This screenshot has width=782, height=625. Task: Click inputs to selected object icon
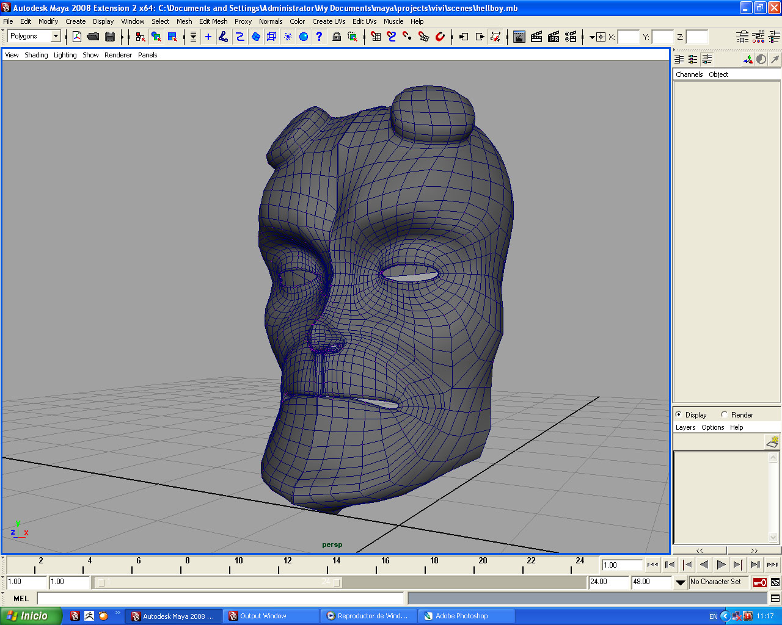tap(464, 37)
